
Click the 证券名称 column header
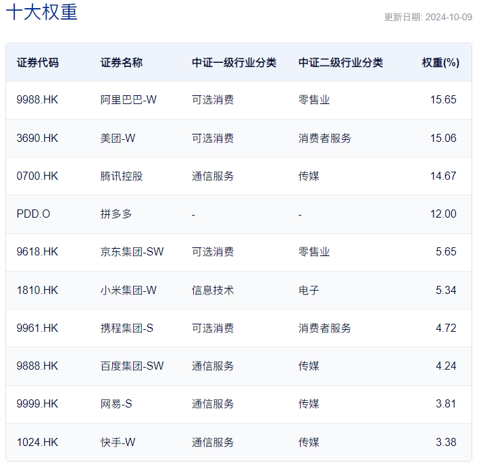click(122, 63)
